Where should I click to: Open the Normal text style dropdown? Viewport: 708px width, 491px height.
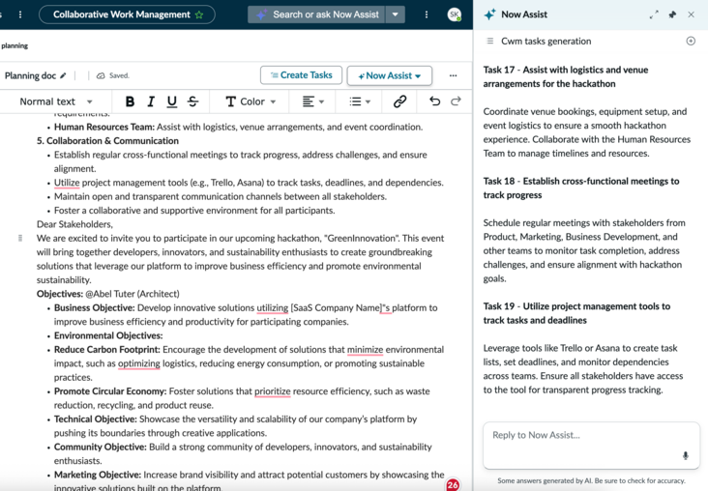tap(56, 101)
